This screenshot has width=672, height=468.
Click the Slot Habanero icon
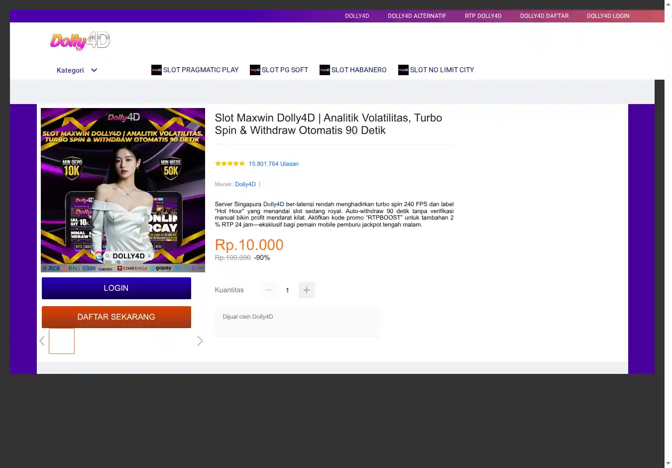point(325,70)
